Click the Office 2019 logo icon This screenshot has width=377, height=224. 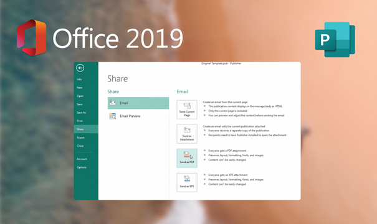(x=31, y=38)
